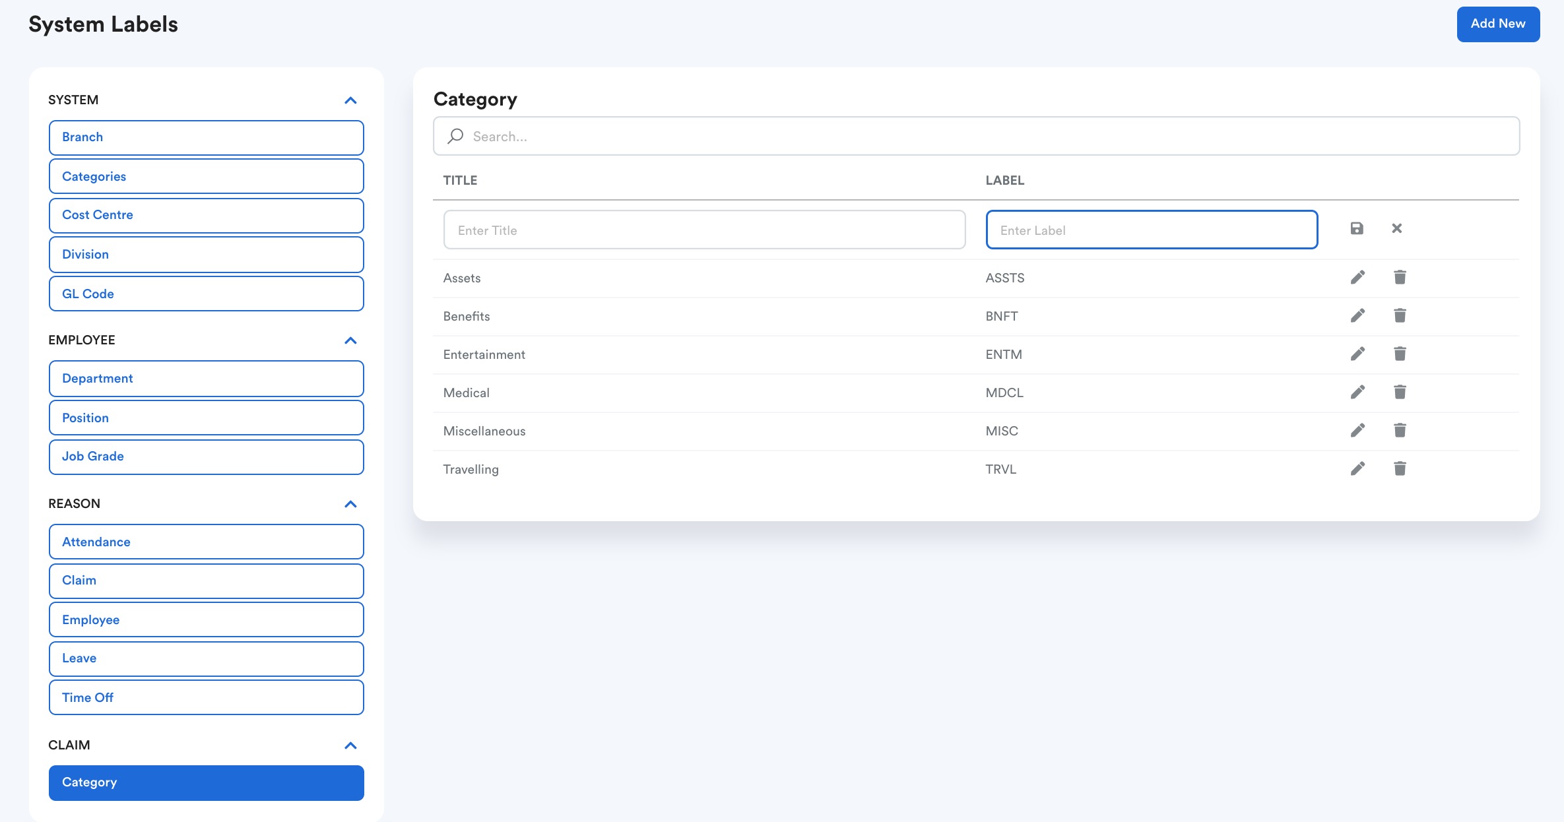The width and height of the screenshot is (1564, 822).
Task: Select Cost Centre in sidebar
Action: [206, 215]
